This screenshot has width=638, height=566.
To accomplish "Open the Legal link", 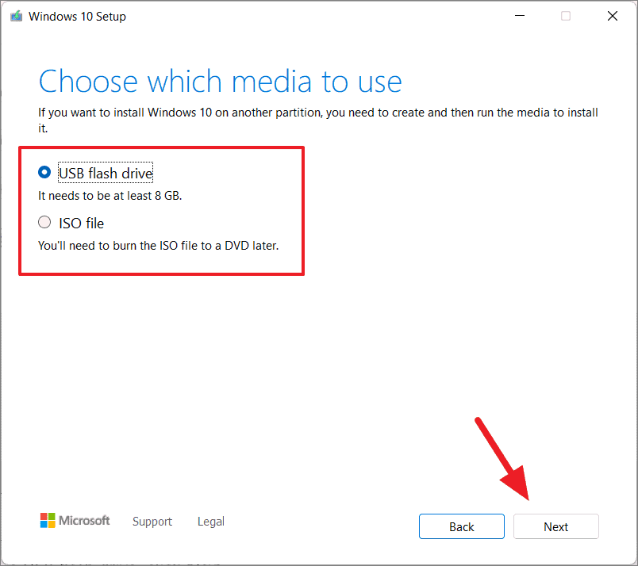I will (210, 522).
